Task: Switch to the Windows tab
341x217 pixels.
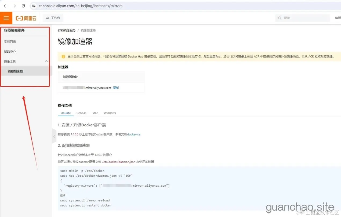Action: (110, 113)
